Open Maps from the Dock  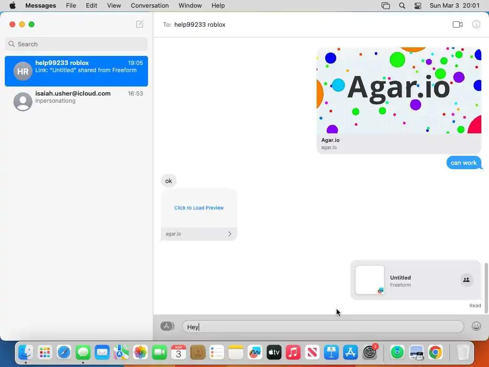[x=121, y=352]
